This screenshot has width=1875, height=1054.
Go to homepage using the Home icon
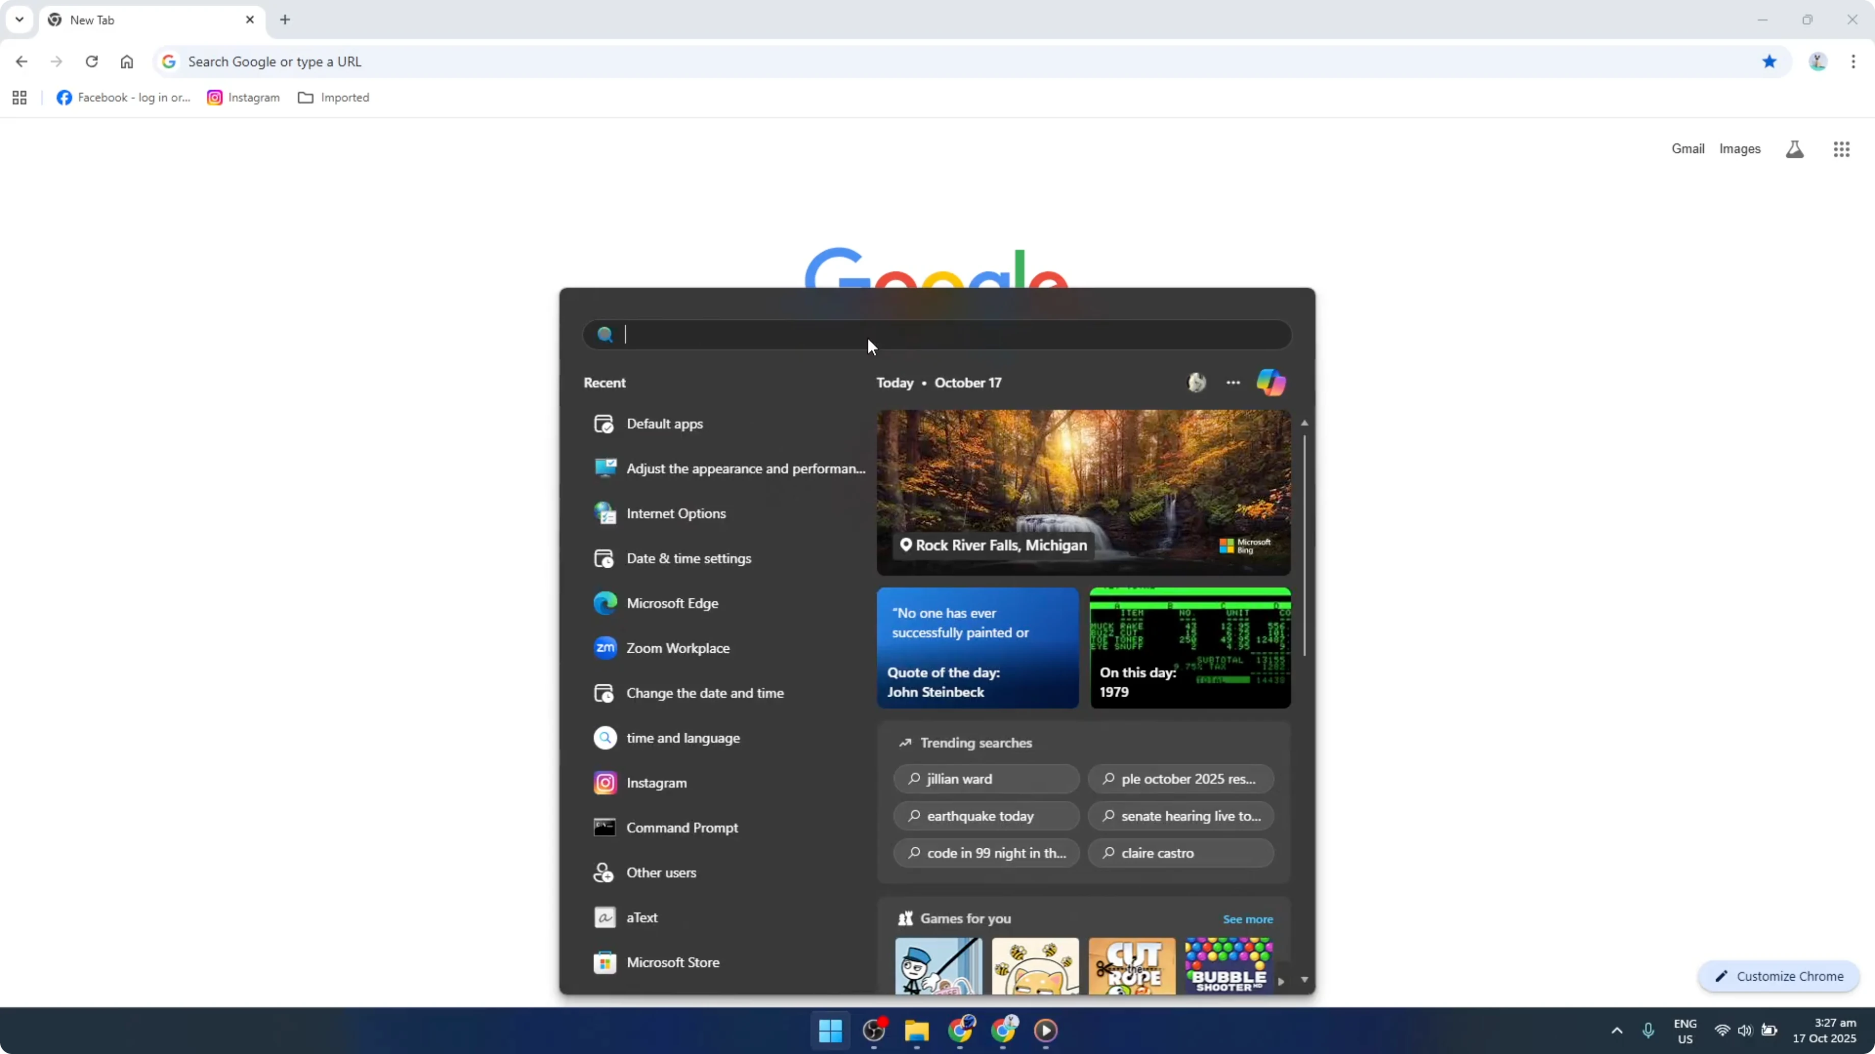(127, 62)
